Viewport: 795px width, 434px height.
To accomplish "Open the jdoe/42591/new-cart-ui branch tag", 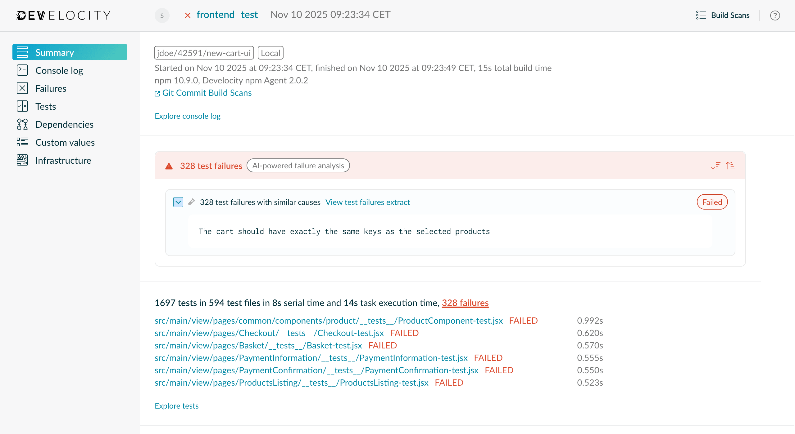I will 203,53.
